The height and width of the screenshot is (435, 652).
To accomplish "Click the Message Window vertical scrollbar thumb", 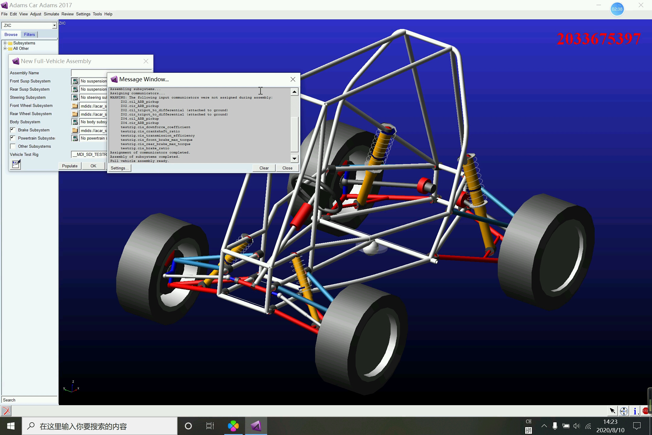I will (294, 134).
